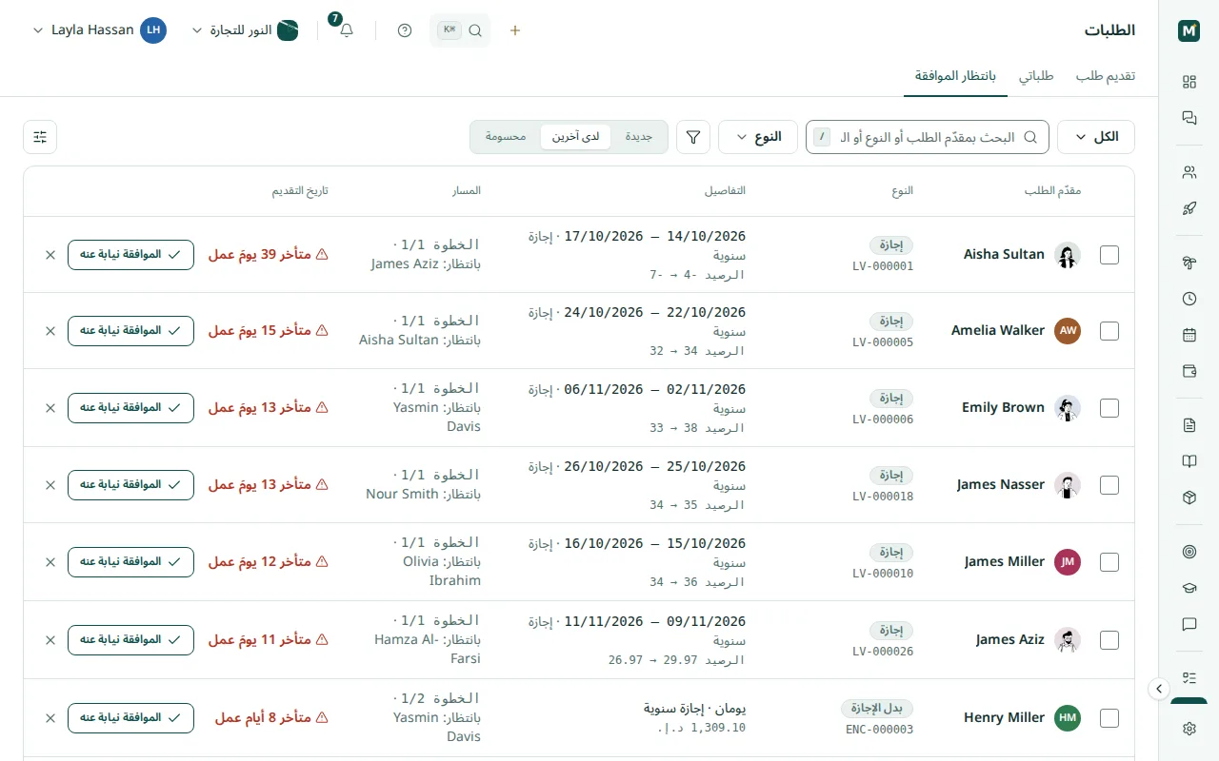Open the Layla Hassan user menu
This screenshot has height=761, width=1219.
99,30
